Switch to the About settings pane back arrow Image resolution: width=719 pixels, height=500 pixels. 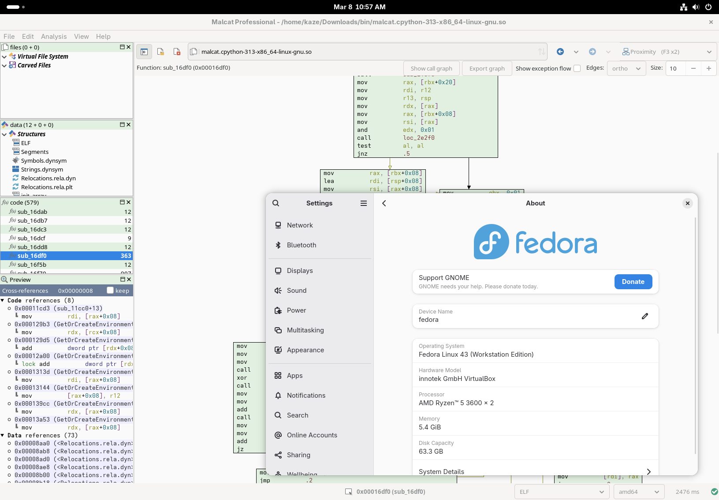point(384,203)
